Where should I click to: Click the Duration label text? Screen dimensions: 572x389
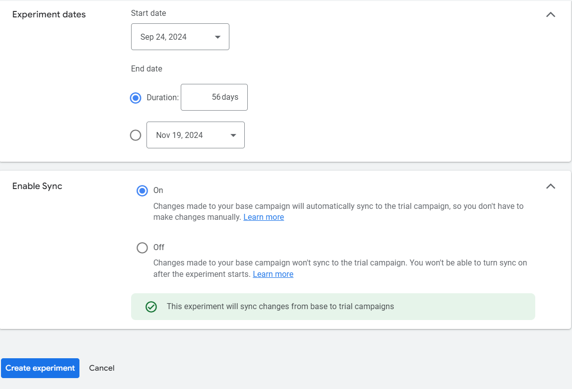162,98
